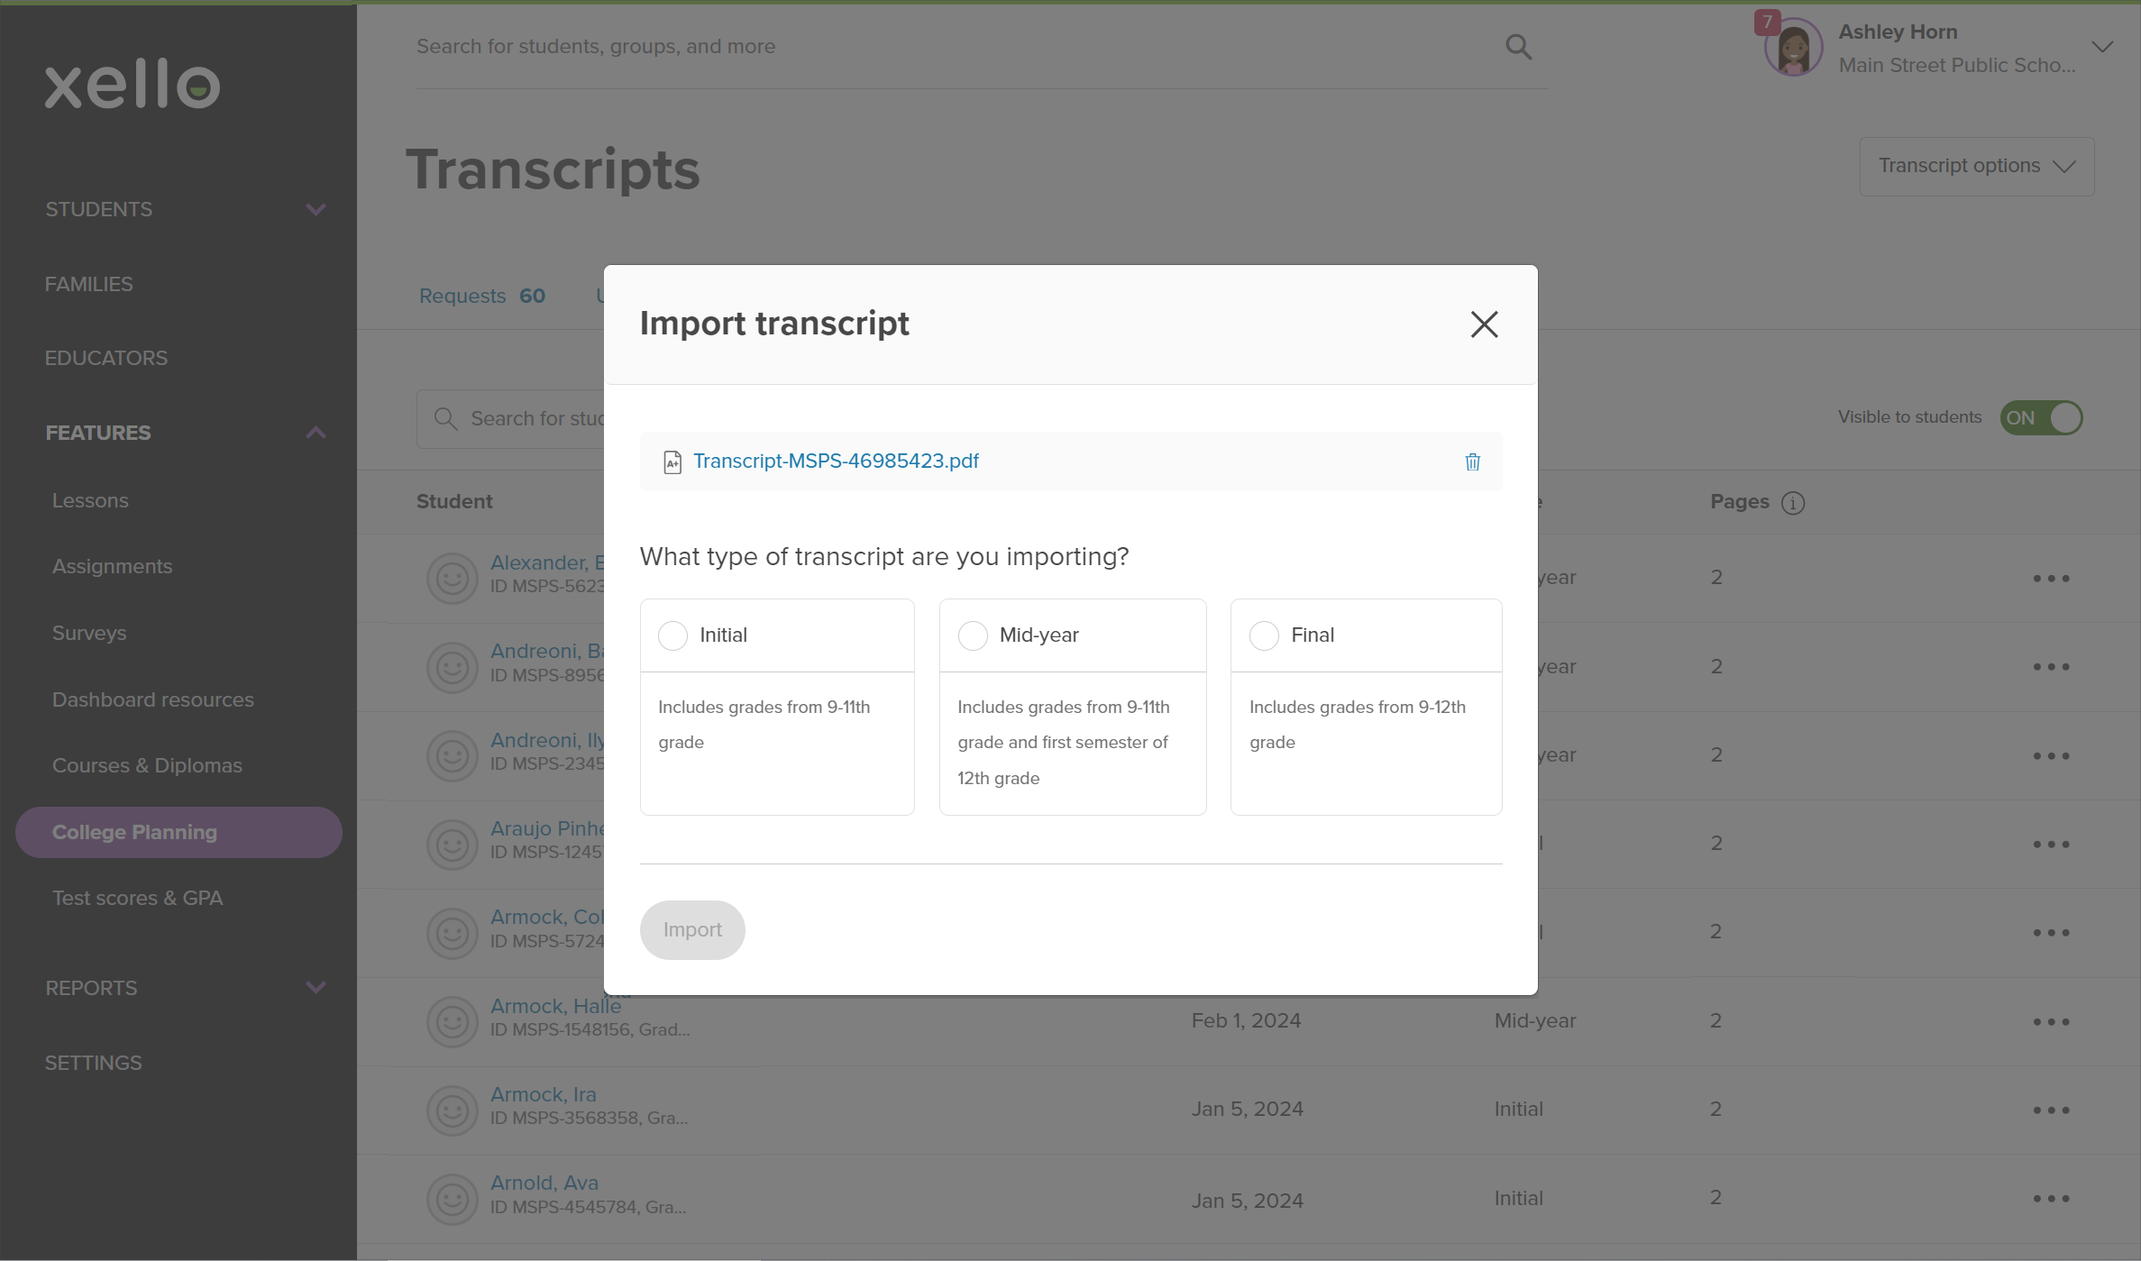Click the Import button
Screen dimensions: 2141x1261
click(x=692, y=929)
